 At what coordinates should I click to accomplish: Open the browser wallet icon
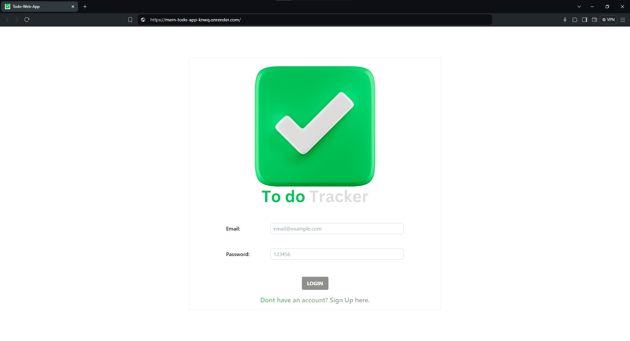(x=594, y=20)
